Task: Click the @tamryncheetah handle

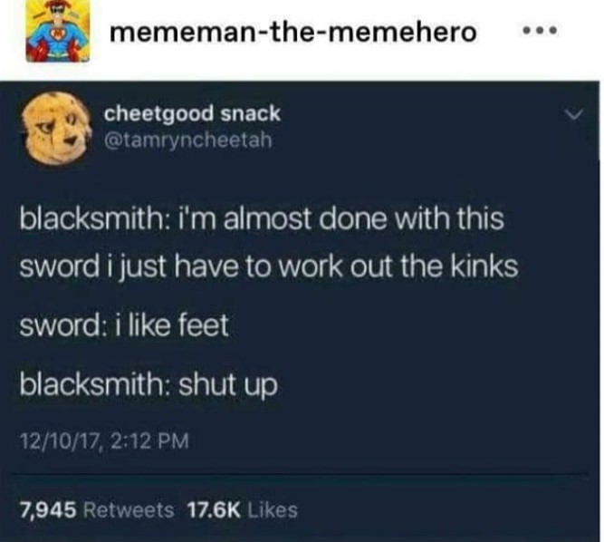Action: [188, 140]
